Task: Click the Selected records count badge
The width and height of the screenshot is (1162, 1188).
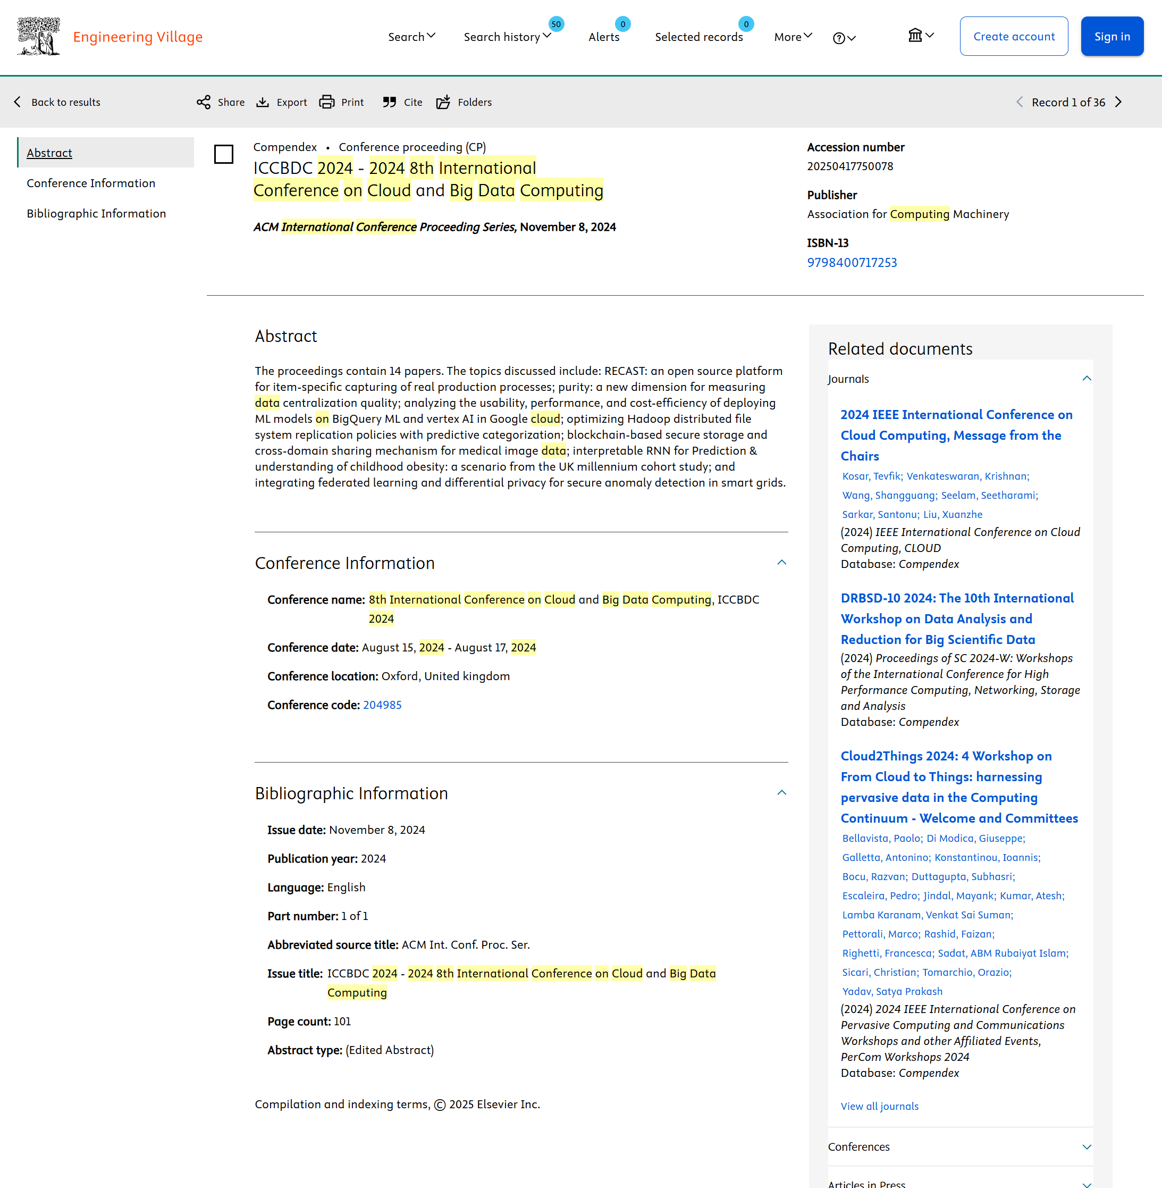Action: (x=746, y=24)
